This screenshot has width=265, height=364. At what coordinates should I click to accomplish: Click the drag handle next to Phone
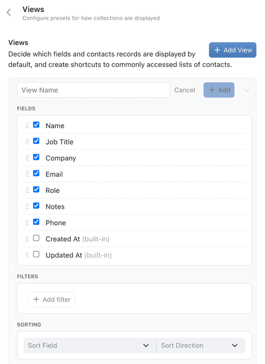[27, 222]
